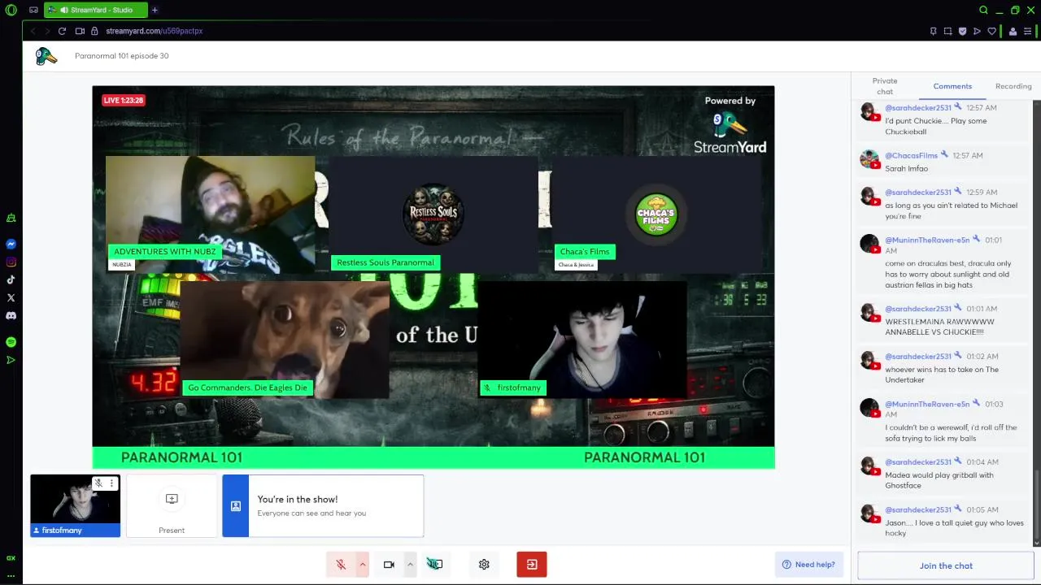Click @sarahdecker2531 on the 12:57 AM comment
Screen dimensions: 1041x585
pos(918,107)
